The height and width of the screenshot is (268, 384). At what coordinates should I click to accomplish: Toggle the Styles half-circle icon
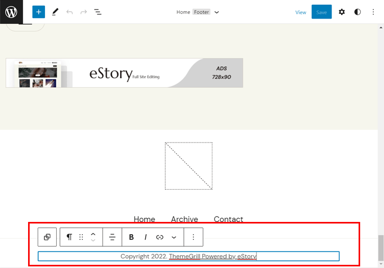coord(358,12)
